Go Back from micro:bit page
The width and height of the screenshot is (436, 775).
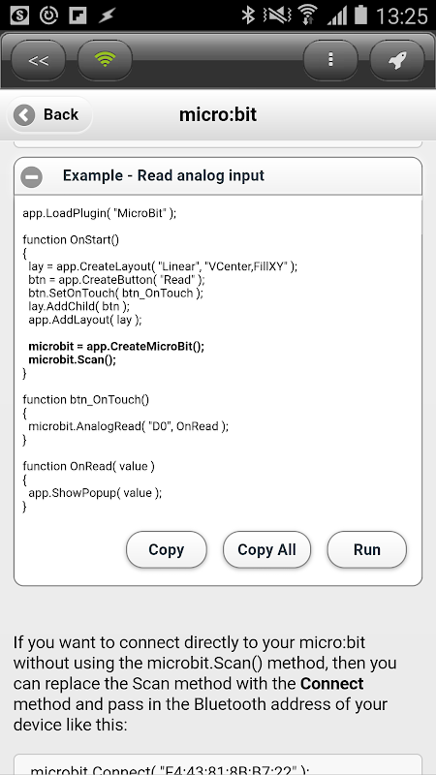(x=49, y=115)
